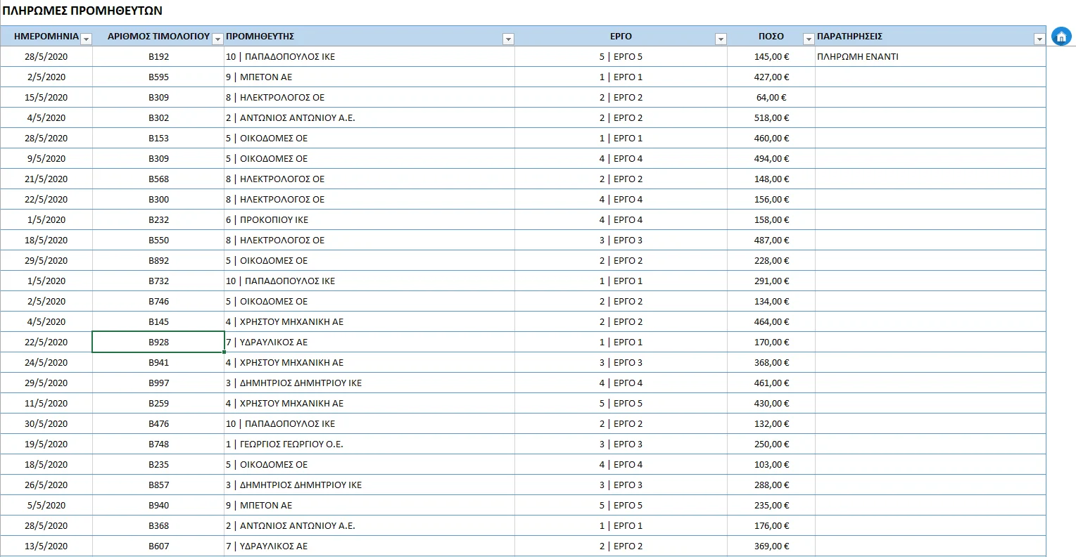Select the 64,00 € amount cell
Image resolution: width=1076 pixels, height=557 pixels.
[771, 97]
